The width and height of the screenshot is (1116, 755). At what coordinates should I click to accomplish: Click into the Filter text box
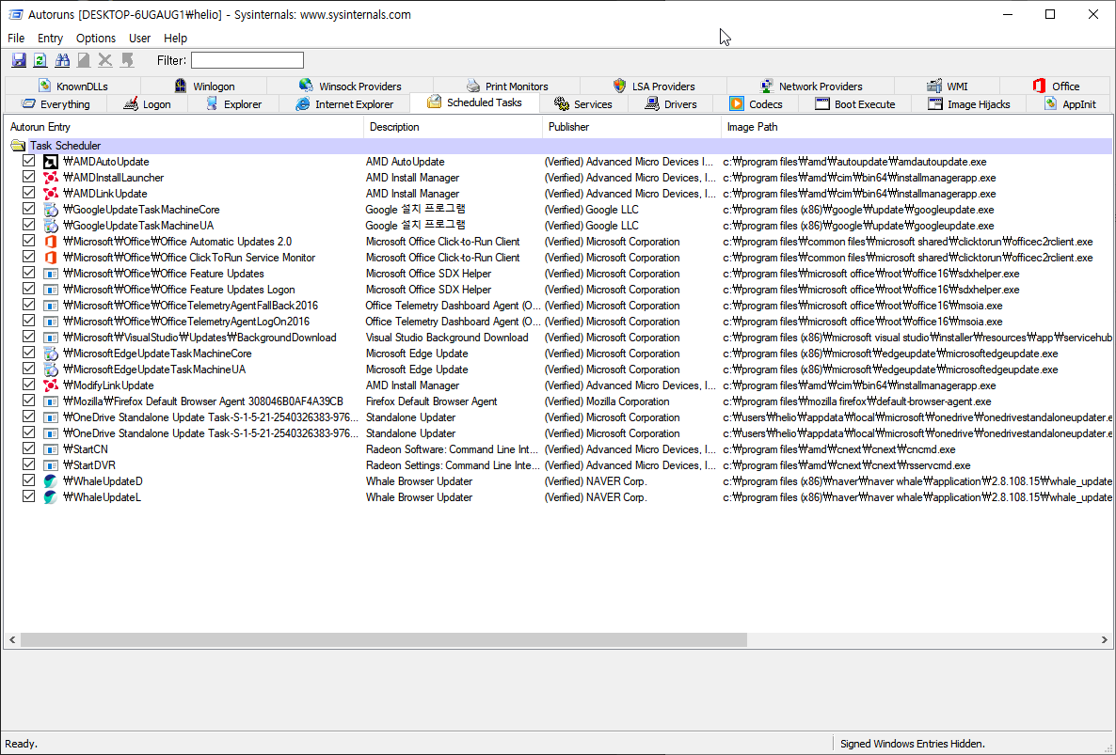coord(247,60)
